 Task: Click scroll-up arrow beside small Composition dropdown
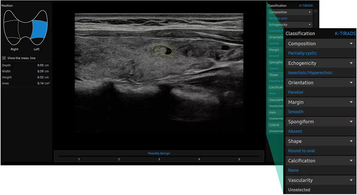315,12
